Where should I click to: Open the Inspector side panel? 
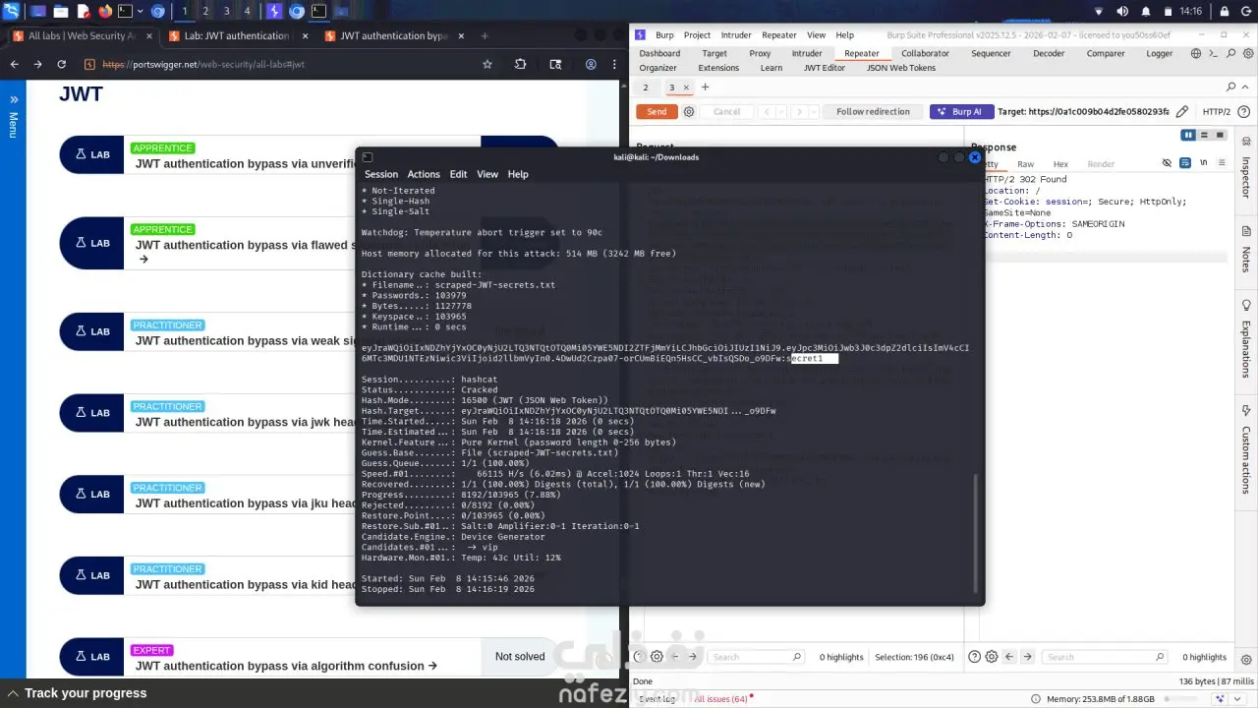1246,173
